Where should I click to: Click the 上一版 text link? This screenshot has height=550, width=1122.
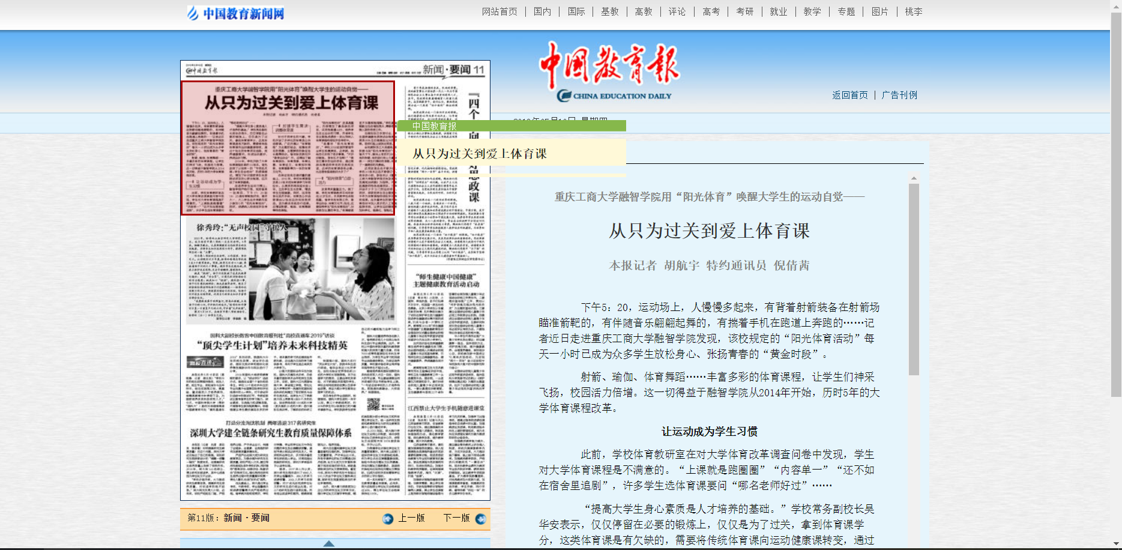[411, 518]
